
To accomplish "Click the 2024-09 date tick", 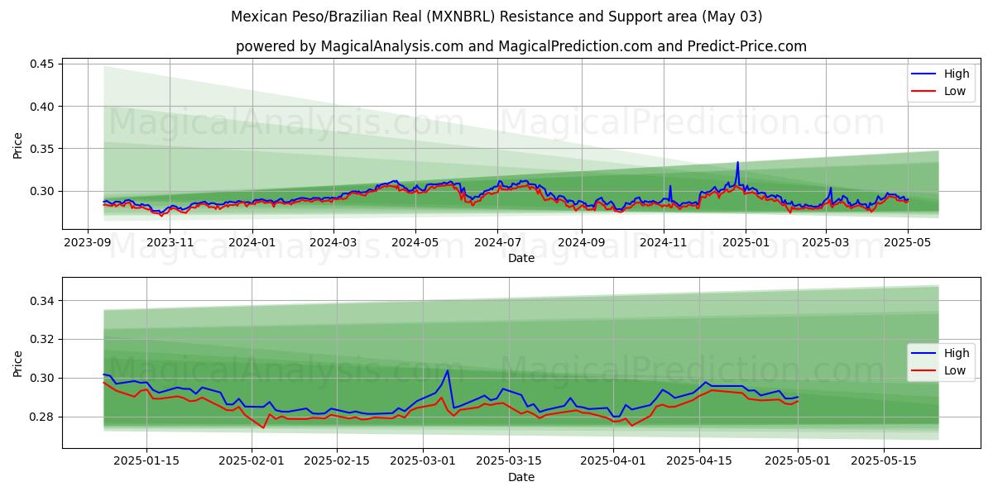I will click(x=580, y=242).
